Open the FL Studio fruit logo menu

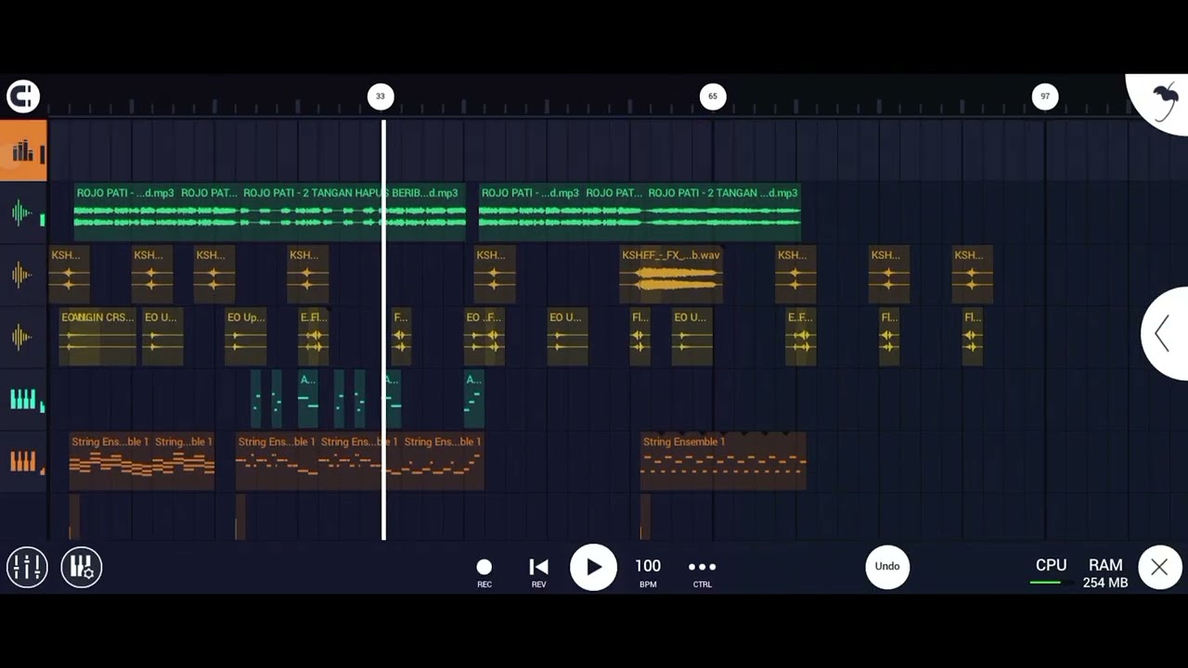click(1165, 99)
